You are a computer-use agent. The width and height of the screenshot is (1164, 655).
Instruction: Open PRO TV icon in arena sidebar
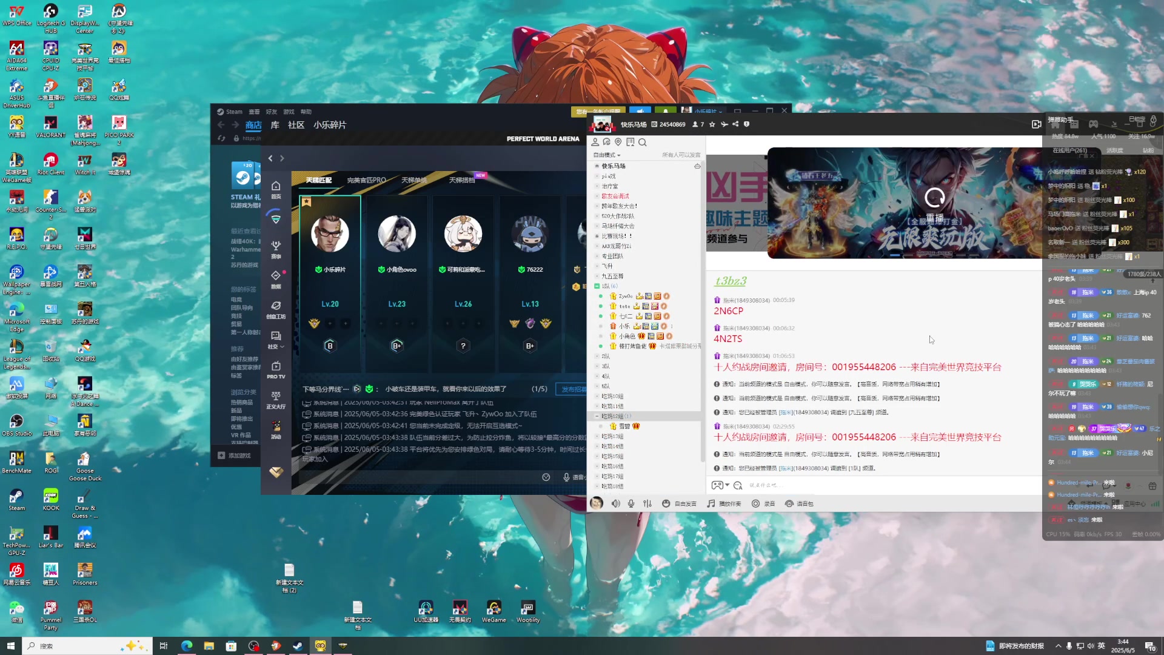click(x=276, y=369)
